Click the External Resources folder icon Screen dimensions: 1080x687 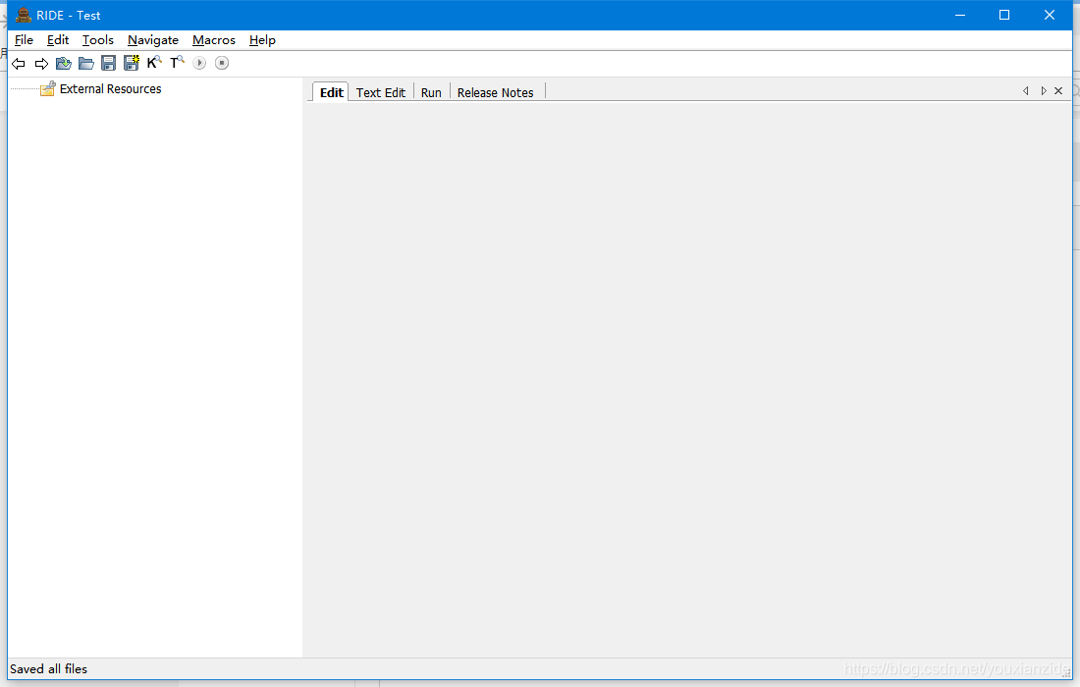(x=47, y=88)
